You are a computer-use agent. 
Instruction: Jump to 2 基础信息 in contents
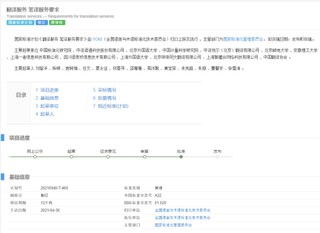pos(47,98)
